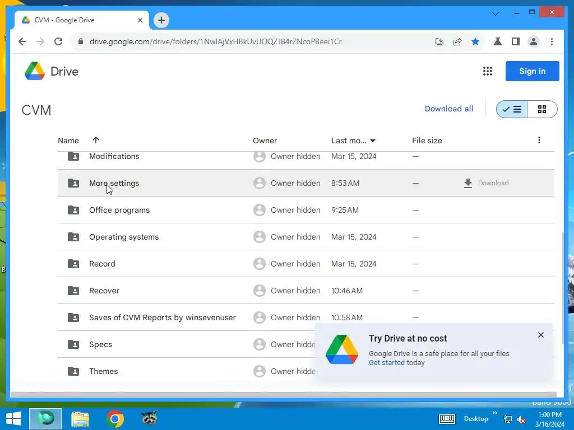Click the CVM folder title

(x=36, y=110)
